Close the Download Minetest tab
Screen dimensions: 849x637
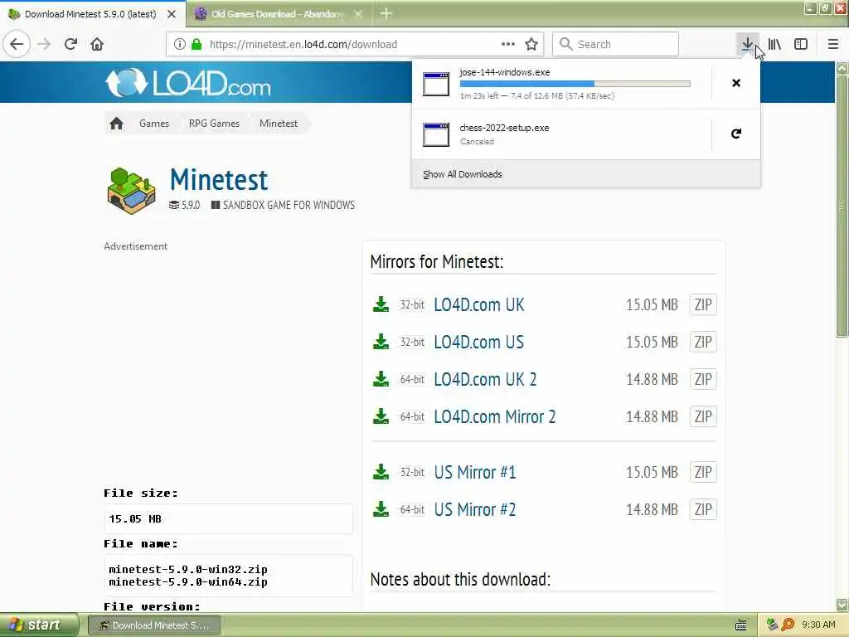coord(172,14)
